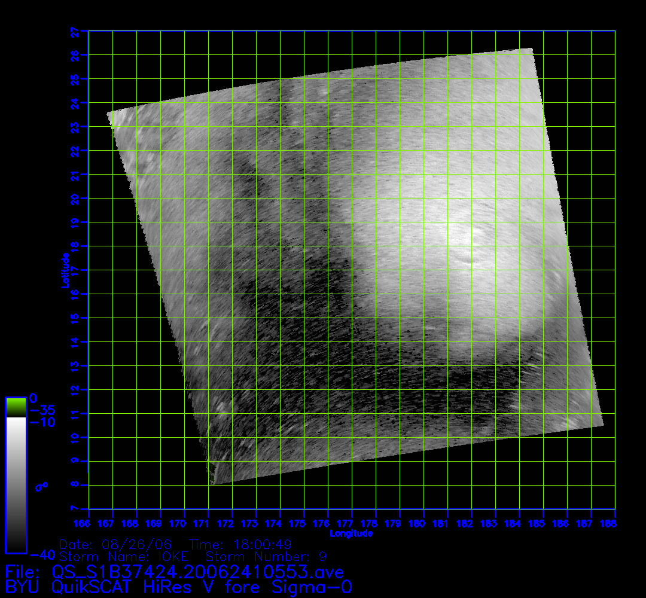Image resolution: width=646 pixels, height=598 pixels.
Task: Click the black bottom of the colorbar
Action: coord(16,541)
